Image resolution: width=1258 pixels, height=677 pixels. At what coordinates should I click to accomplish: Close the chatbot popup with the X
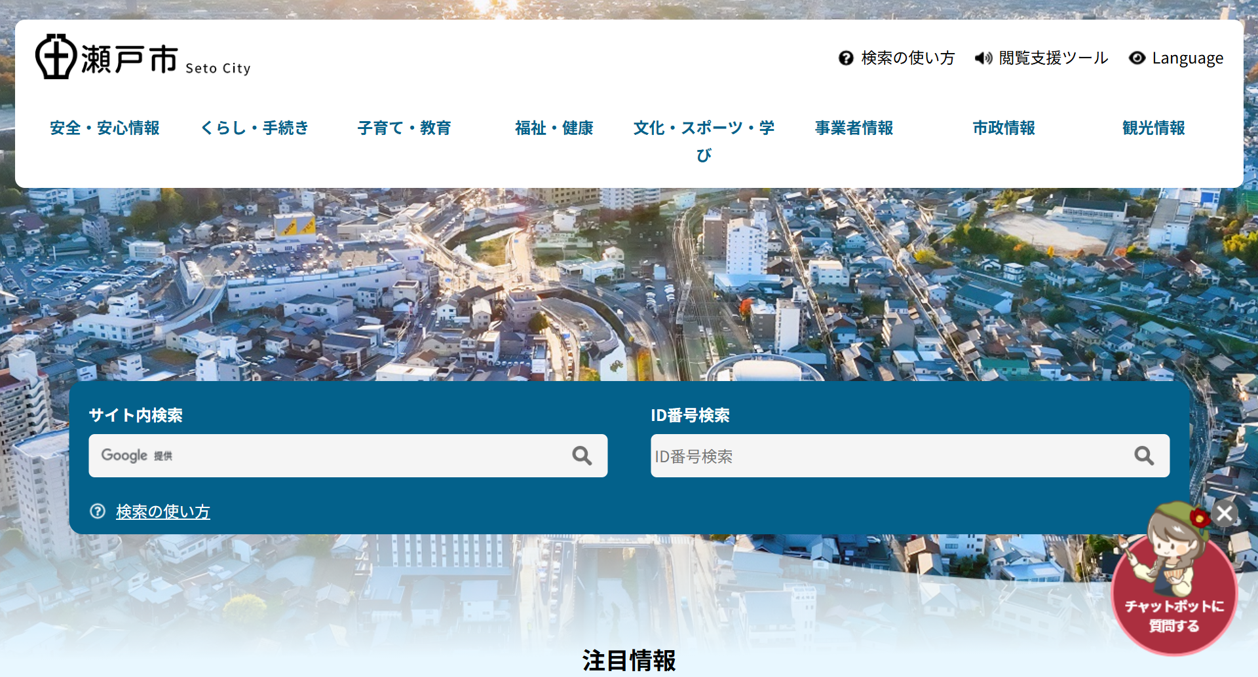pos(1225,513)
